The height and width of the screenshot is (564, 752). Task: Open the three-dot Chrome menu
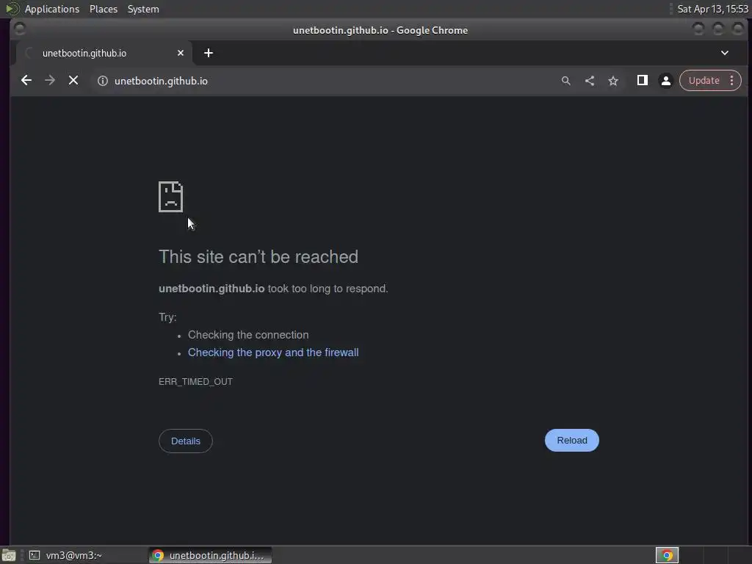tap(732, 81)
